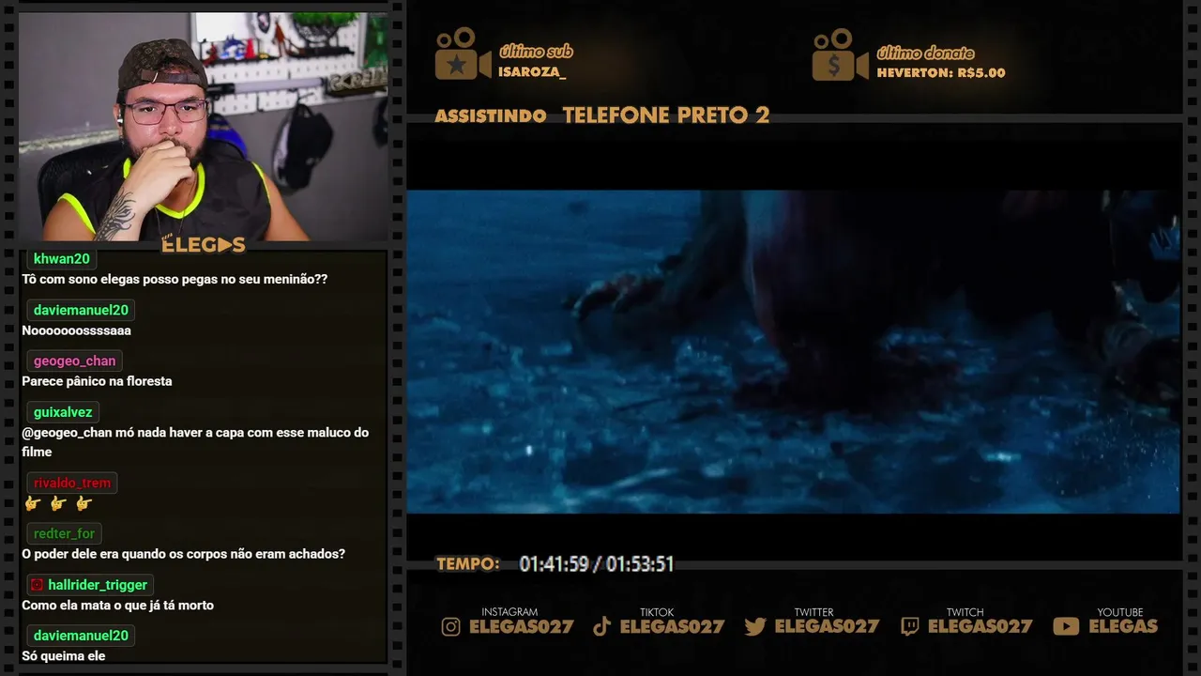This screenshot has width=1201, height=676.
Task: Click the 'ISAROZA_' subscriber name
Action: click(532, 72)
